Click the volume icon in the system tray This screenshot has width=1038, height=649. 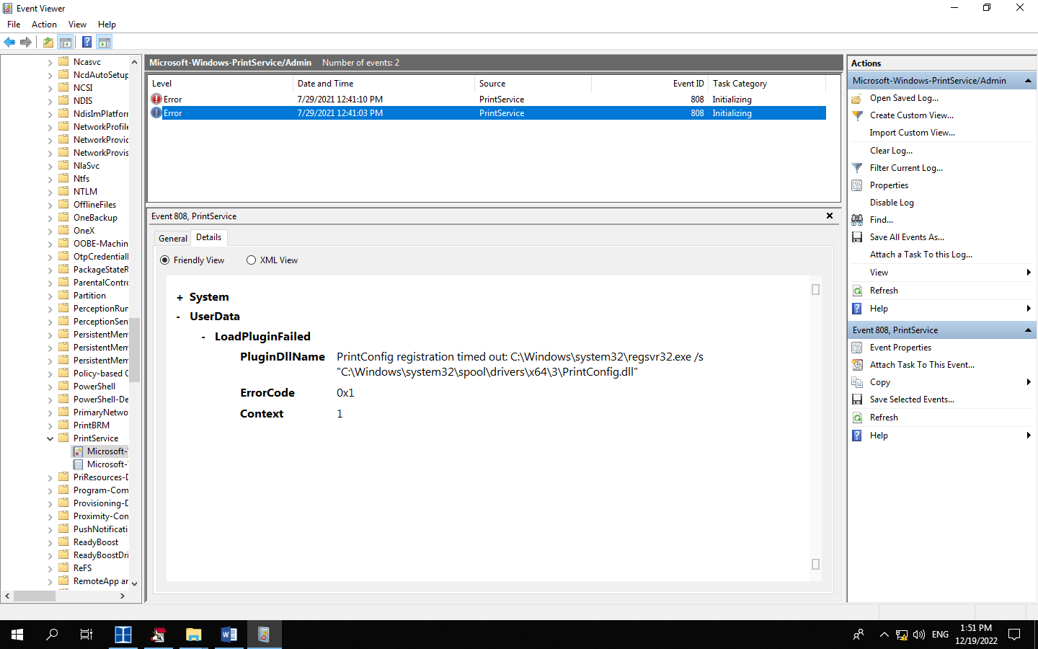[x=918, y=635]
